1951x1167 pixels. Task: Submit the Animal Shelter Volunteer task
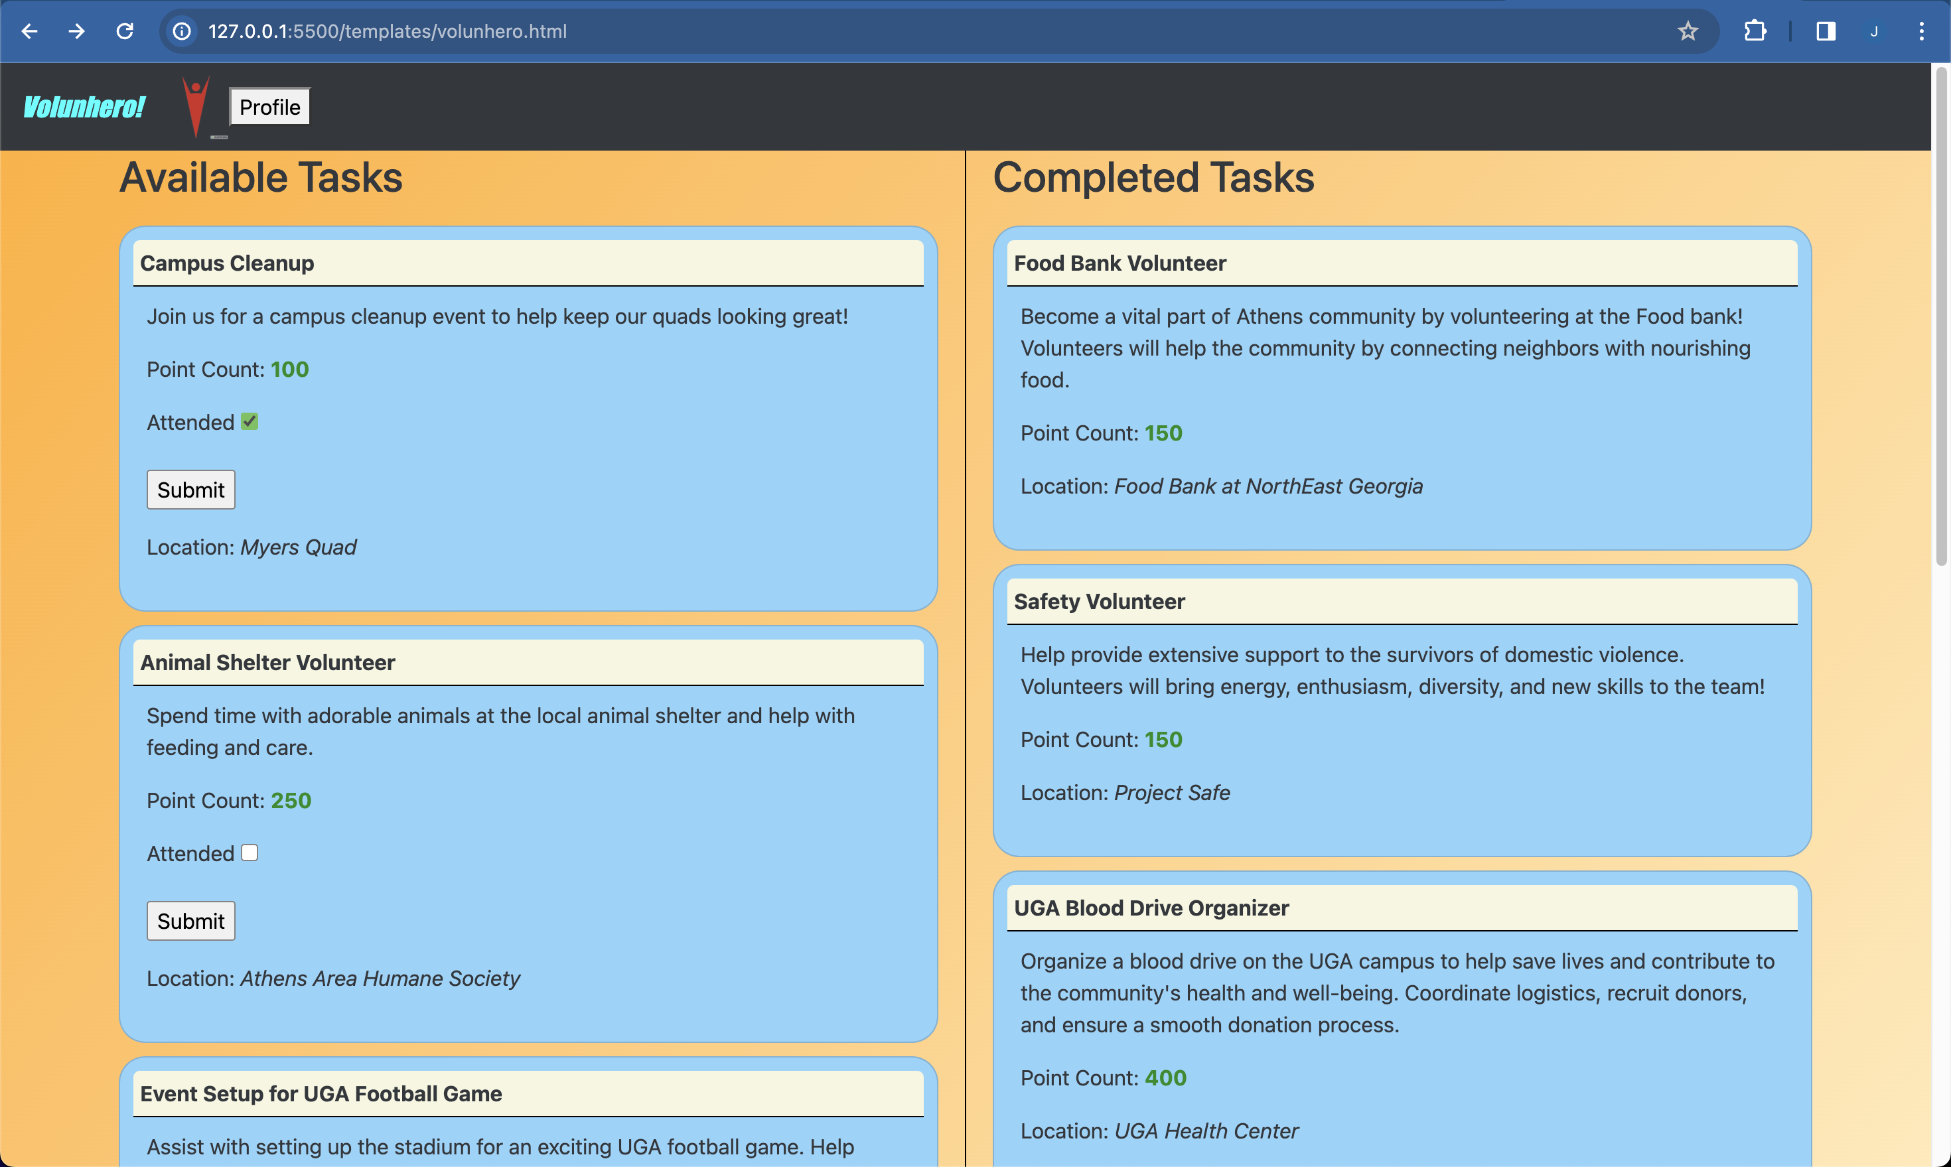point(190,921)
